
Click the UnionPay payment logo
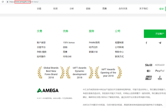coord(149,78)
